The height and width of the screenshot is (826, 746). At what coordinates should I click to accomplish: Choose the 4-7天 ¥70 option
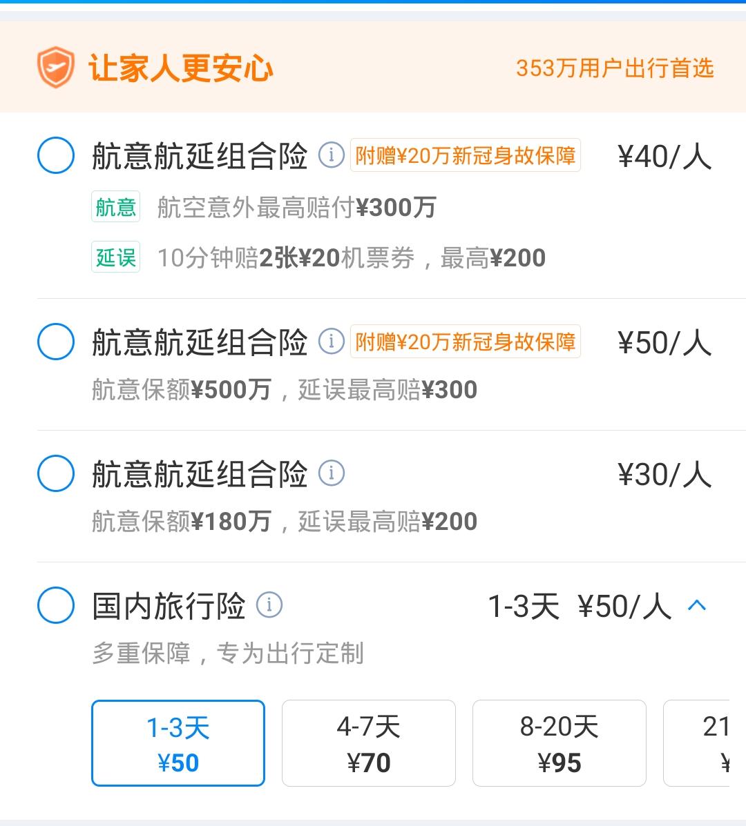tap(369, 743)
